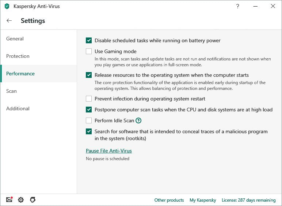This screenshot has width=282, height=206.
Task: Uncheck Postpone computer scan tasks at high load
Action: coord(89,110)
